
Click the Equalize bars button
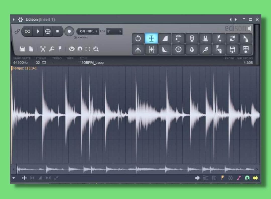click(x=206, y=38)
